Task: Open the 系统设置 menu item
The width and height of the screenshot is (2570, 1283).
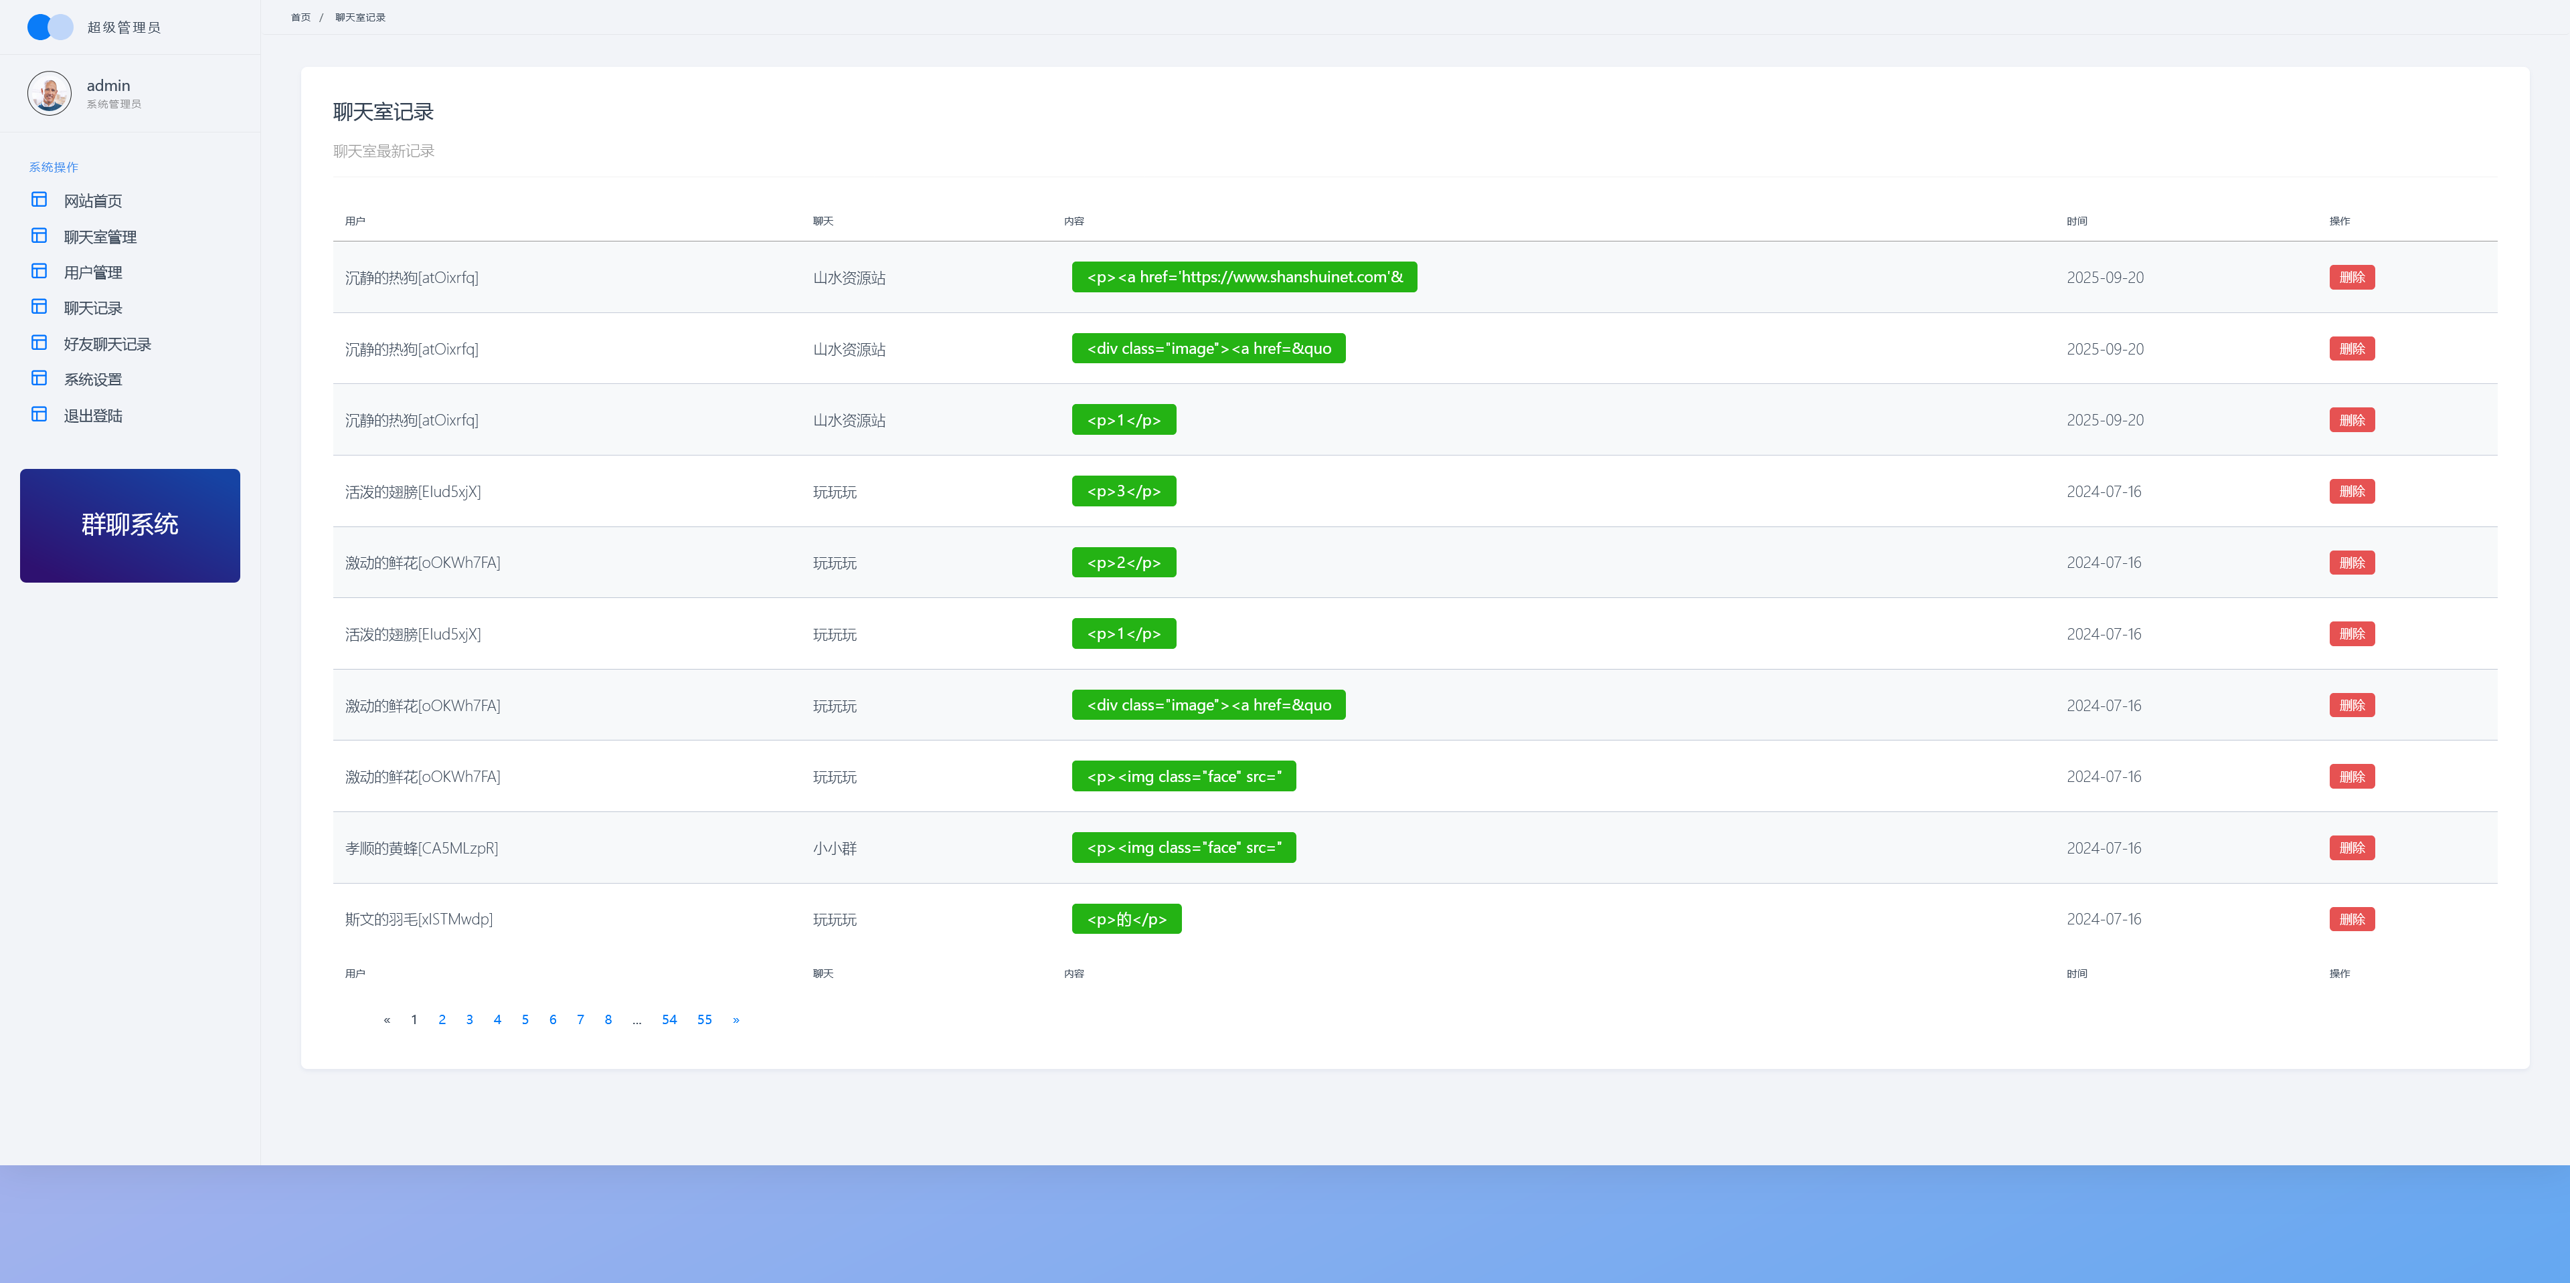Action: [93, 380]
